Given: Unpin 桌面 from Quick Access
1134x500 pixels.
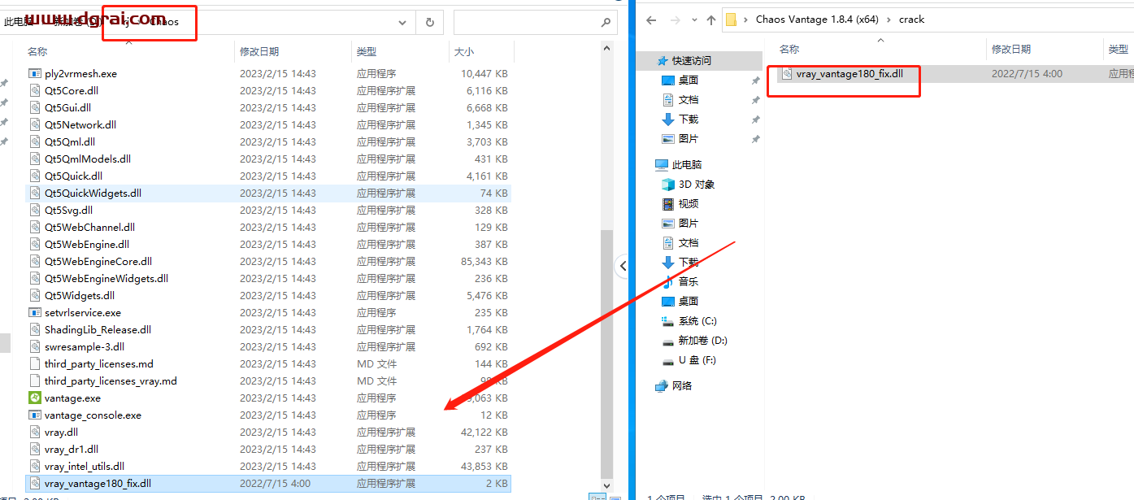Looking at the screenshot, I should tap(755, 79).
